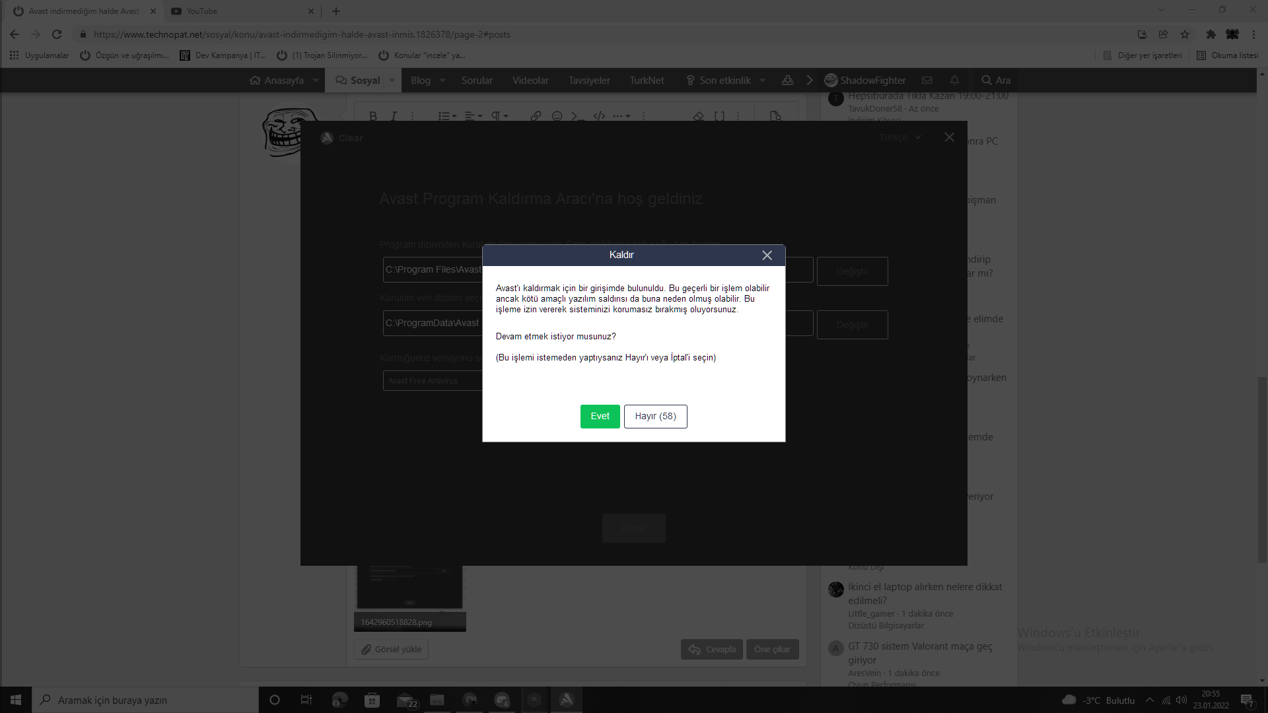Expand the Anasayfa dropdown arrow
Image resolution: width=1268 pixels, height=713 pixels.
coord(316,80)
